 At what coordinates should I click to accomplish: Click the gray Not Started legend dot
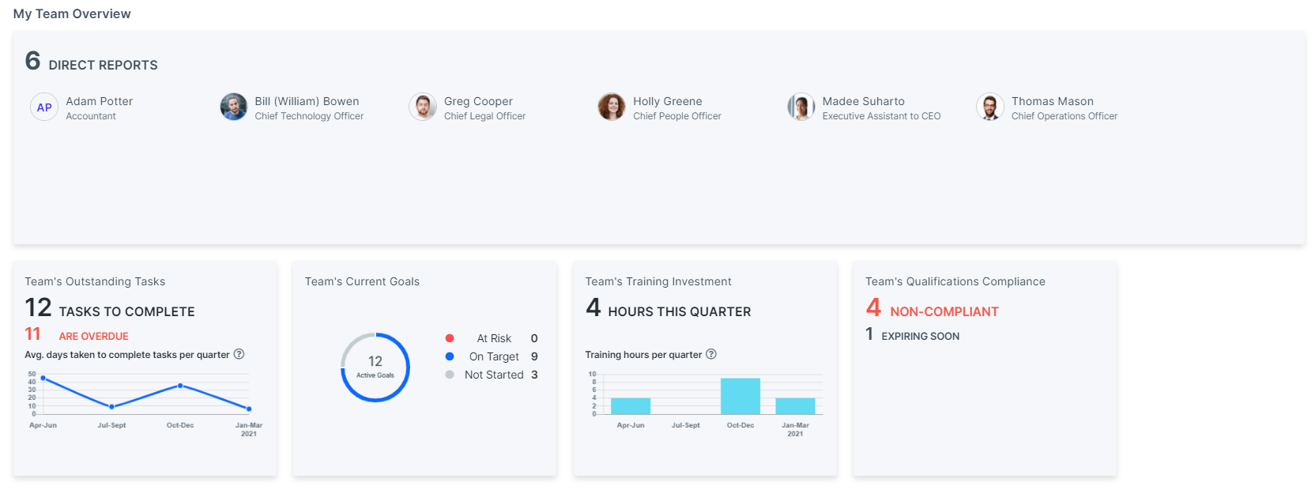[450, 375]
